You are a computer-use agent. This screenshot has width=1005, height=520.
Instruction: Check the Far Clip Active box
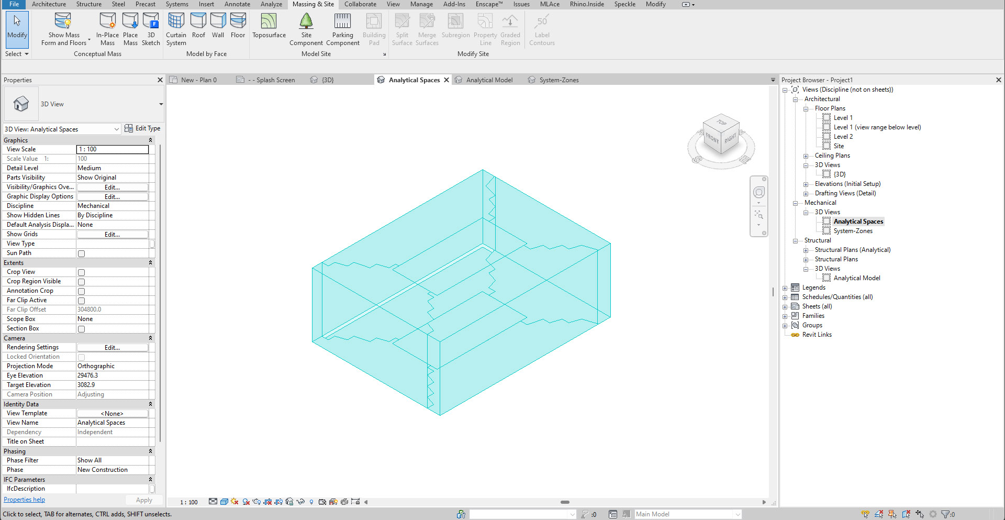pyautogui.click(x=81, y=301)
